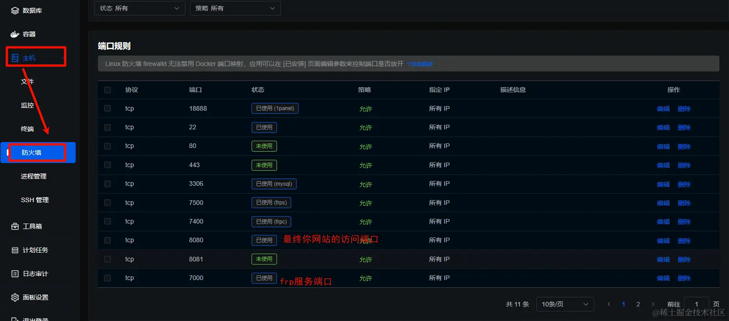The height and width of the screenshot is (321, 729).
Task: Check the box for port 8081
Action: (108, 259)
